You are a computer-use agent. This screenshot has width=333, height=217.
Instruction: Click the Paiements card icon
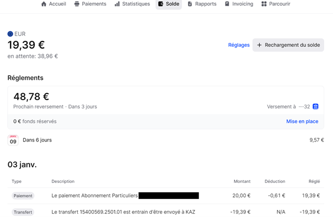[77, 4]
